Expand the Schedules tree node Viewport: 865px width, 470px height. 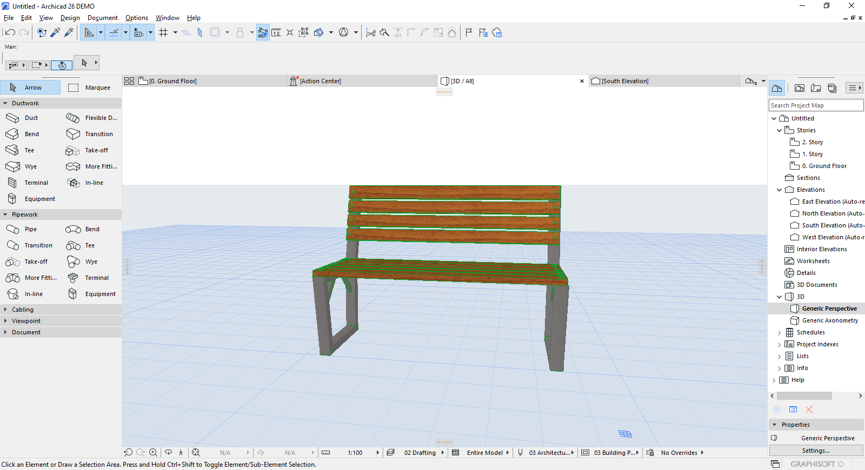tap(780, 333)
